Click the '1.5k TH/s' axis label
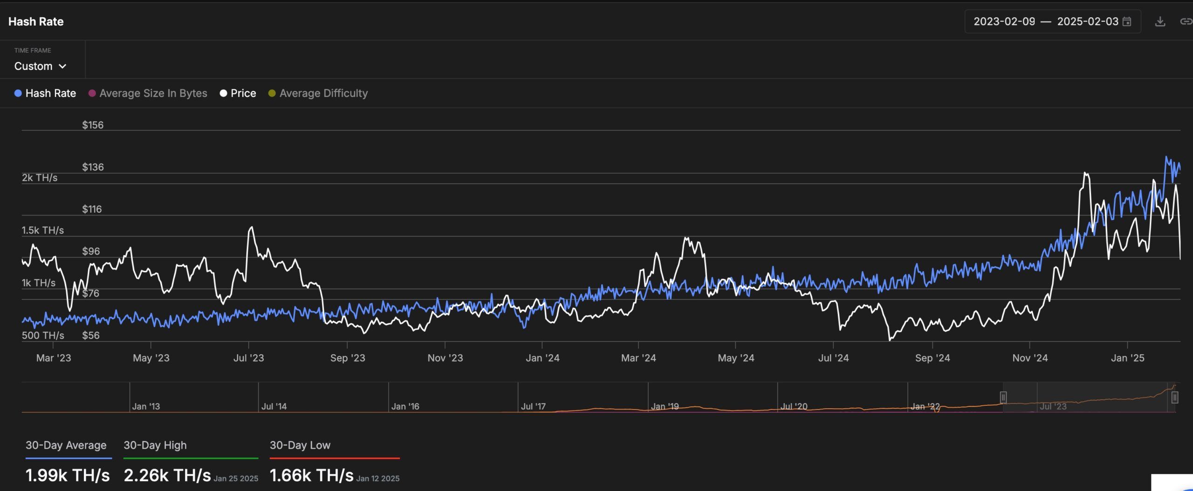The width and height of the screenshot is (1193, 491). coord(43,230)
